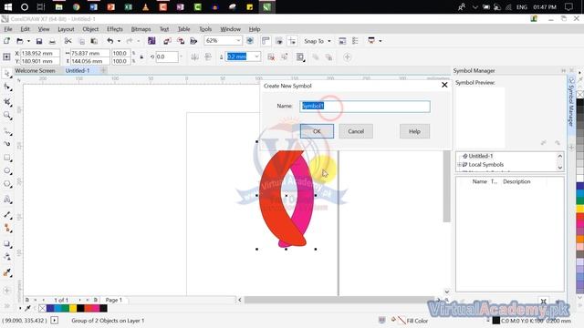This screenshot has width=584, height=328.
Task: Click the Undo arrow icon
Action: pyautogui.click(x=110, y=41)
